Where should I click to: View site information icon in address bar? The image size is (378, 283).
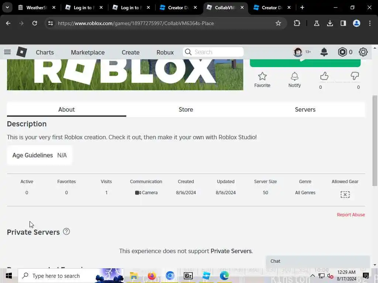point(50,23)
